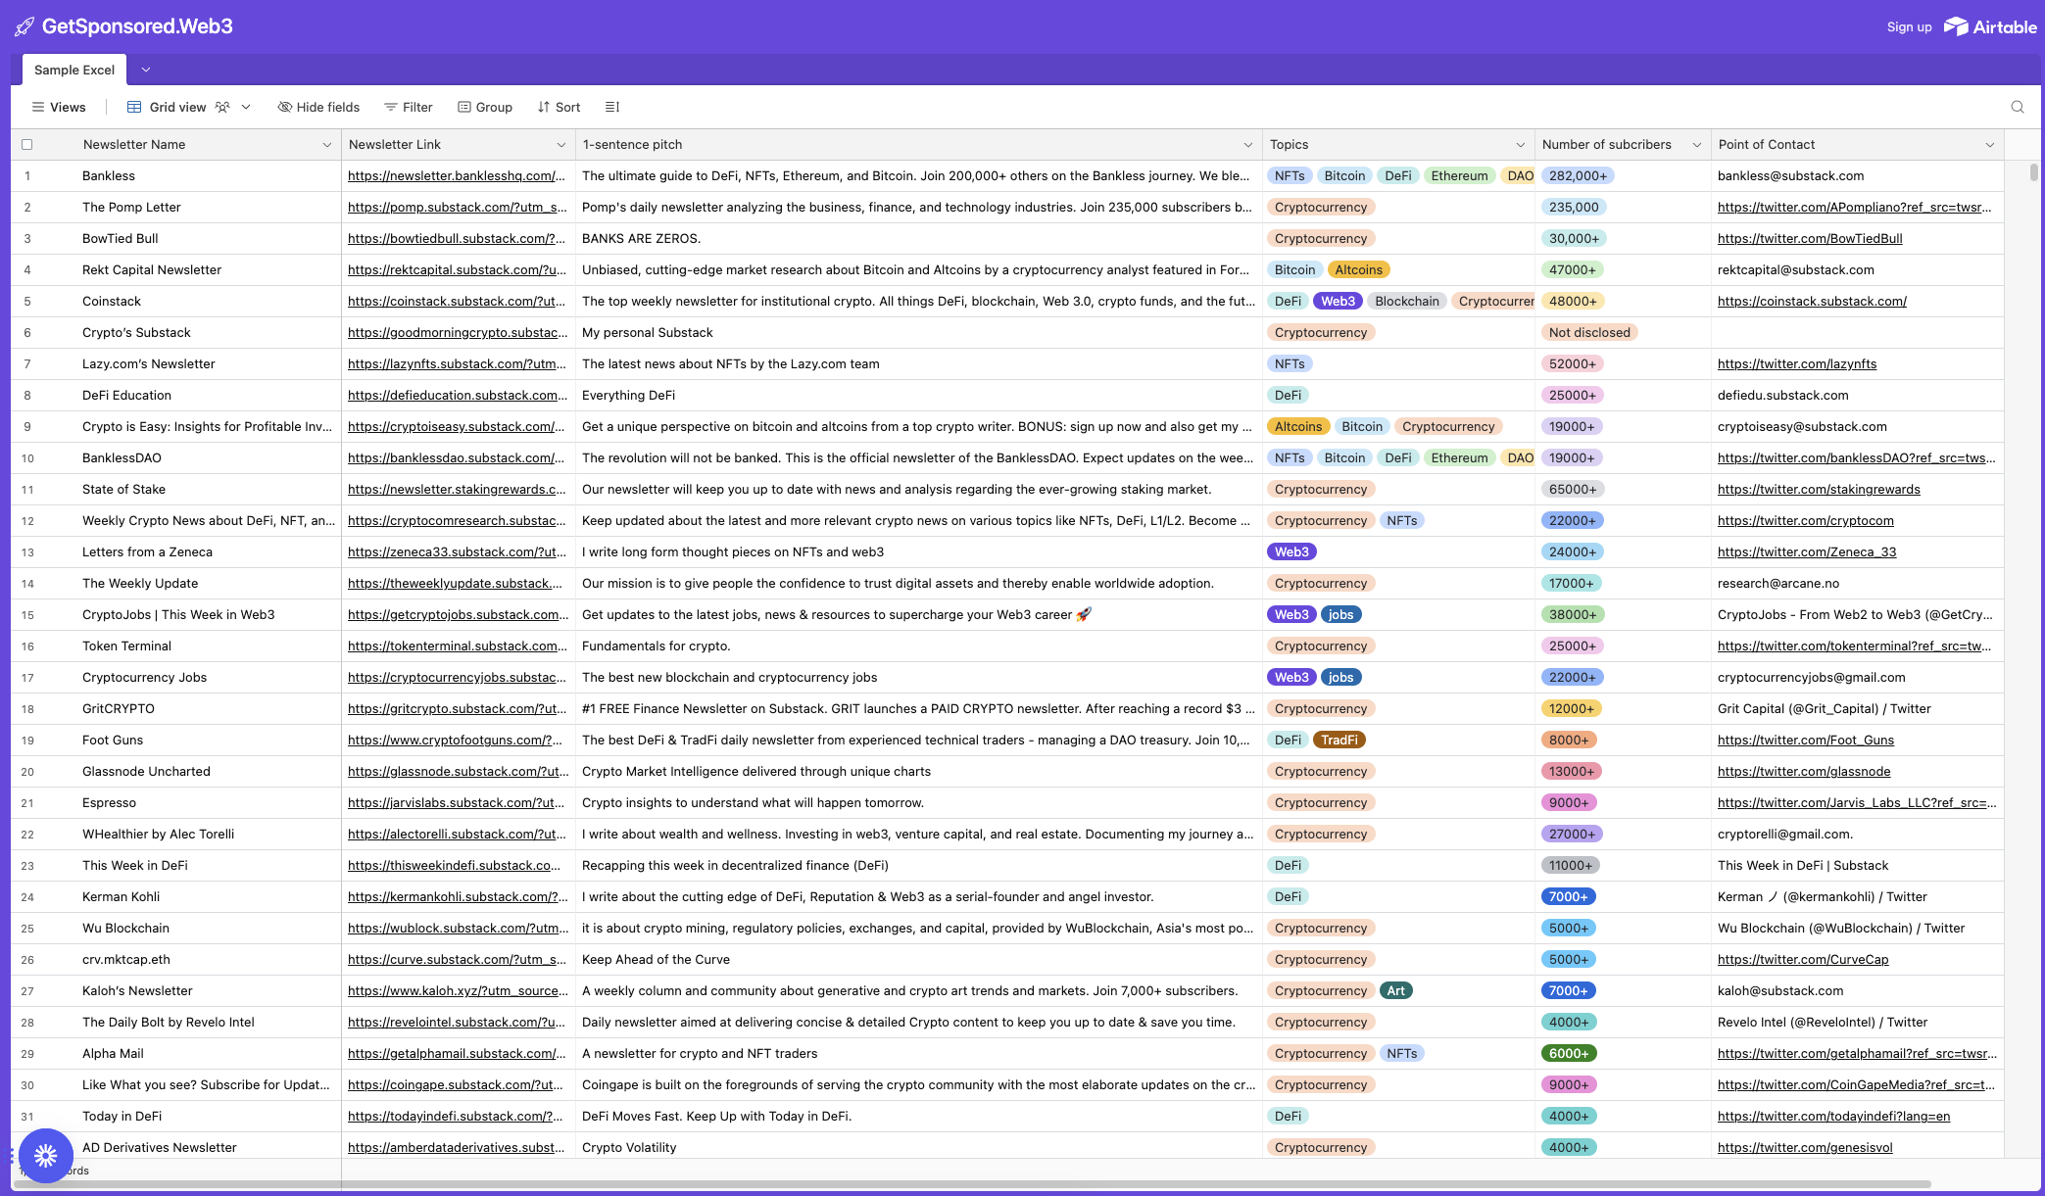This screenshot has width=2045, height=1196.
Task: Select the Sample Excel tab
Action: 74,70
